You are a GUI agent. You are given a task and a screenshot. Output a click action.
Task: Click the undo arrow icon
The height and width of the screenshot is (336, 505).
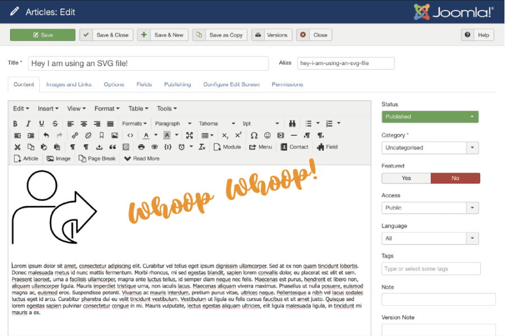(46, 135)
